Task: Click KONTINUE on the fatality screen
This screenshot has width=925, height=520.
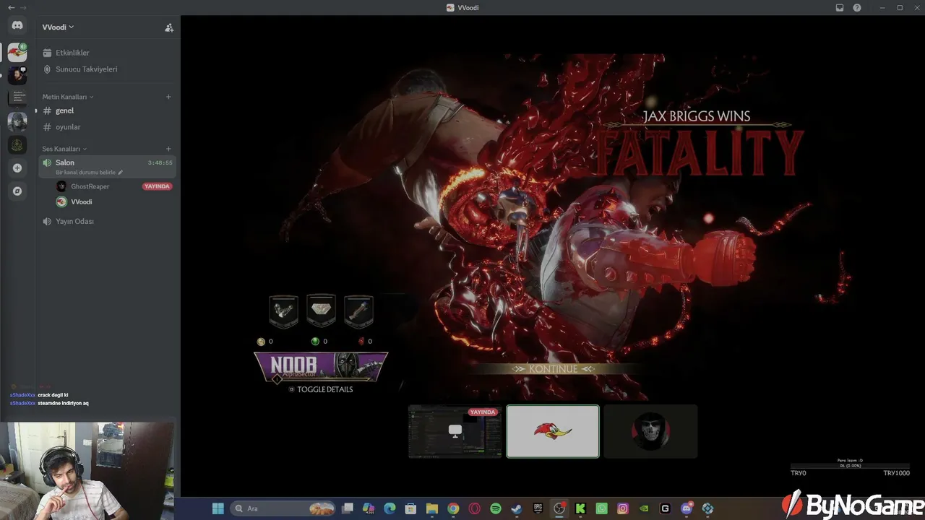Action: 554,369
